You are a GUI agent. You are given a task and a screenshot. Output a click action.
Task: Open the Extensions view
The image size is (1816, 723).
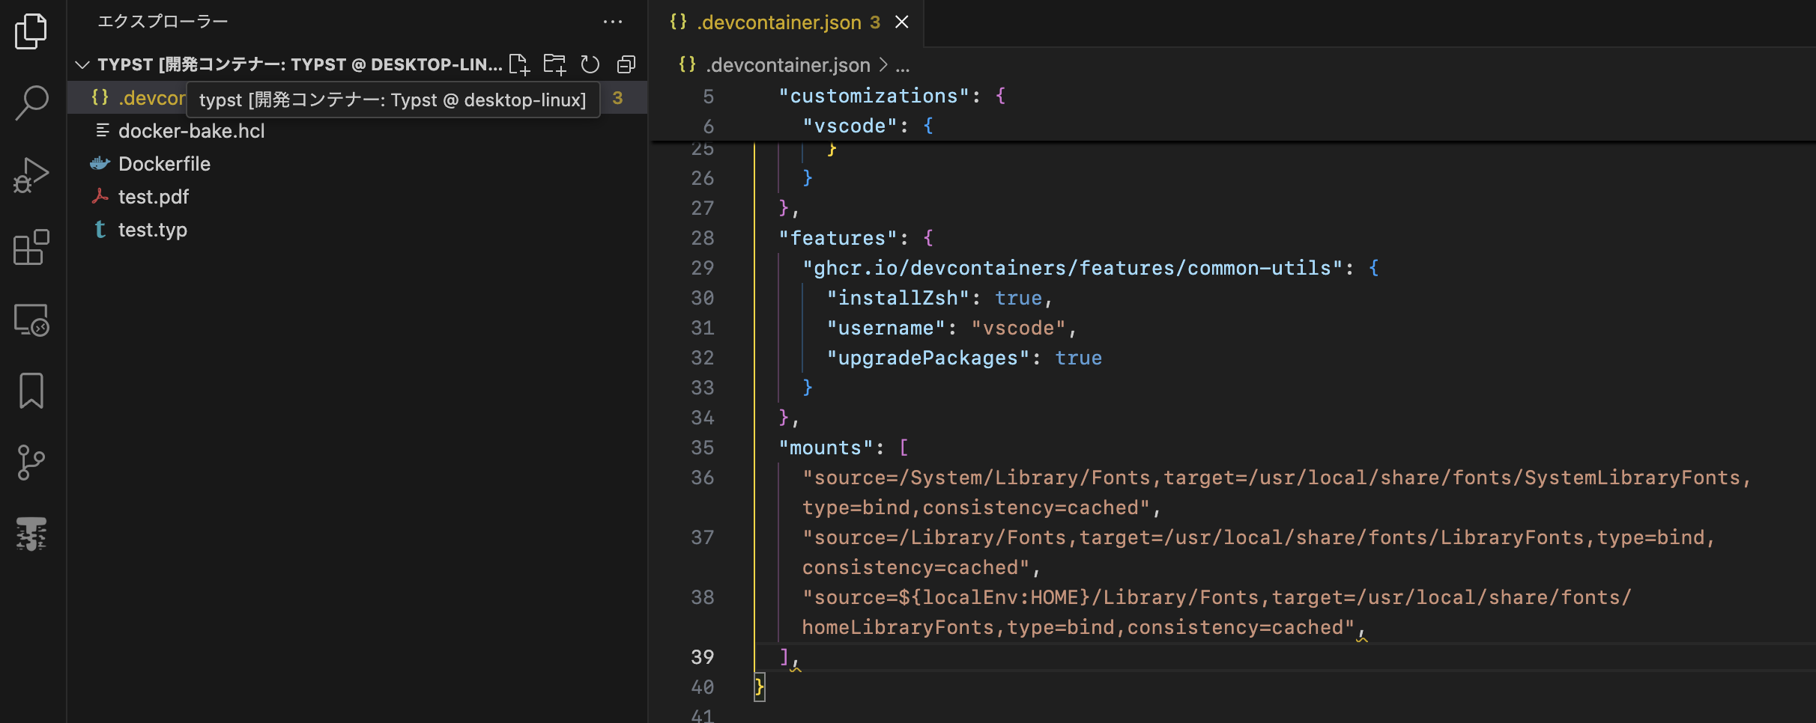pyautogui.click(x=31, y=247)
